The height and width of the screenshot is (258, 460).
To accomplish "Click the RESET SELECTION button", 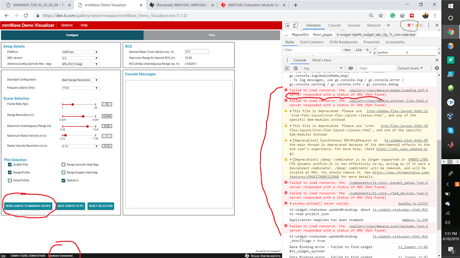I will tap(101, 206).
